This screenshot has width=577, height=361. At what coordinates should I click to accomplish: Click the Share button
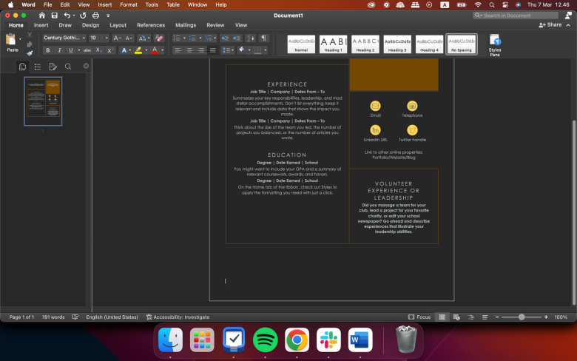click(551, 24)
